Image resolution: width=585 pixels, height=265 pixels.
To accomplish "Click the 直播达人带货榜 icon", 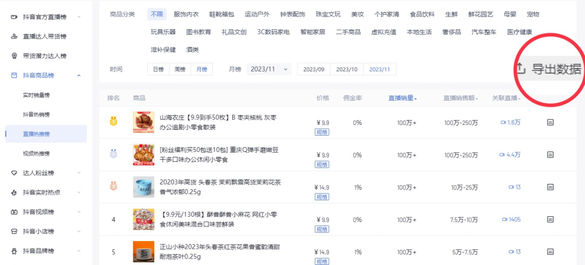I will [14, 37].
